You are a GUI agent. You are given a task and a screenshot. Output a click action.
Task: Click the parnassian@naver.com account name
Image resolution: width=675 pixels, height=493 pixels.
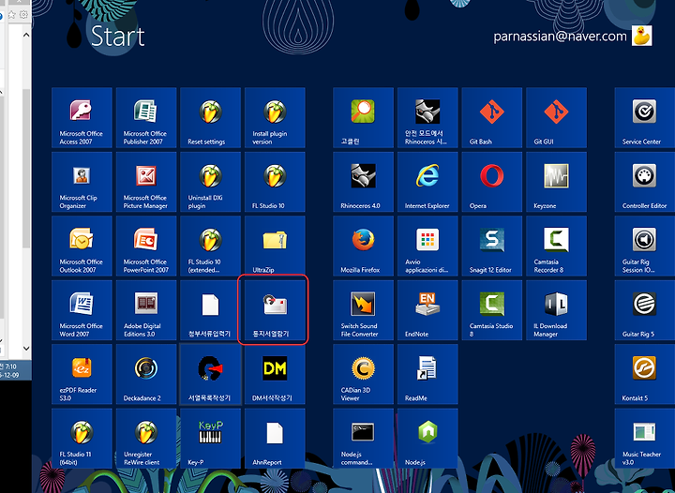(x=560, y=37)
